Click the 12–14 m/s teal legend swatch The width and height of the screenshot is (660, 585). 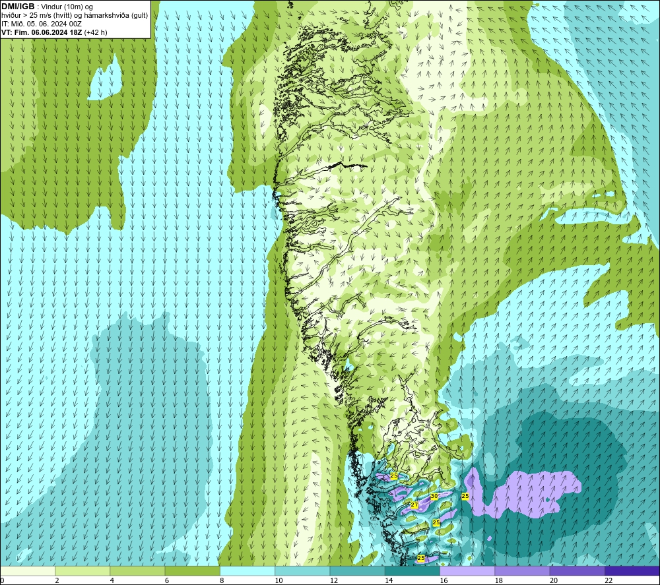click(x=357, y=570)
